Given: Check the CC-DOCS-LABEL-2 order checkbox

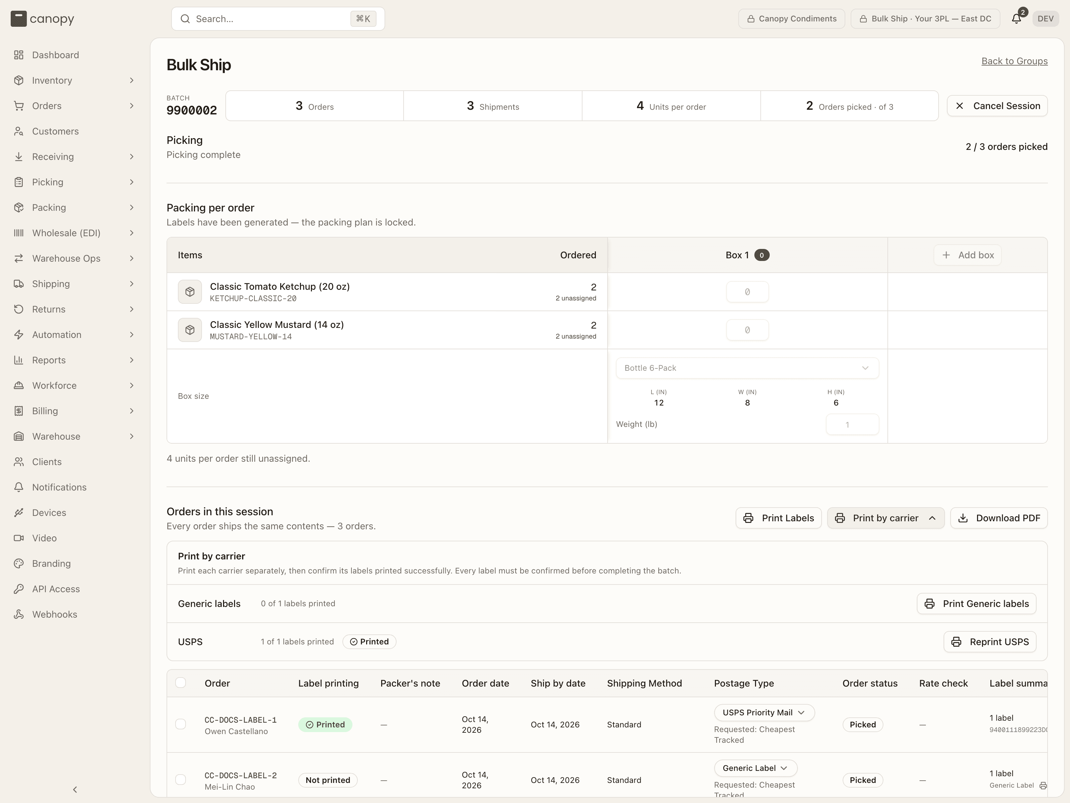Looking at the screenshot, I should pyautogui.click(x=181, y=779).
